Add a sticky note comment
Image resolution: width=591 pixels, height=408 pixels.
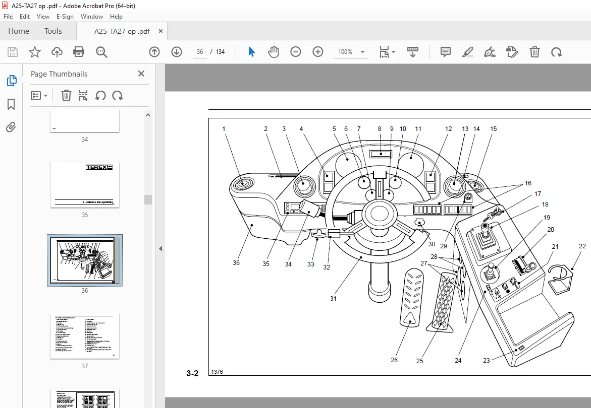pos(446,52)
